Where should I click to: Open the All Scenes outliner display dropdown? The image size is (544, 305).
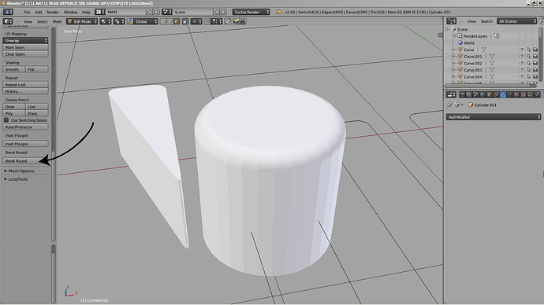tap(517, 21)
